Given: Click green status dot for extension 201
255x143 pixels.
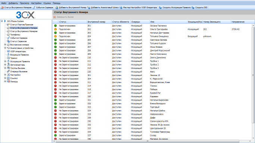Looking at the screenshot, I should (x=56, y=26).
